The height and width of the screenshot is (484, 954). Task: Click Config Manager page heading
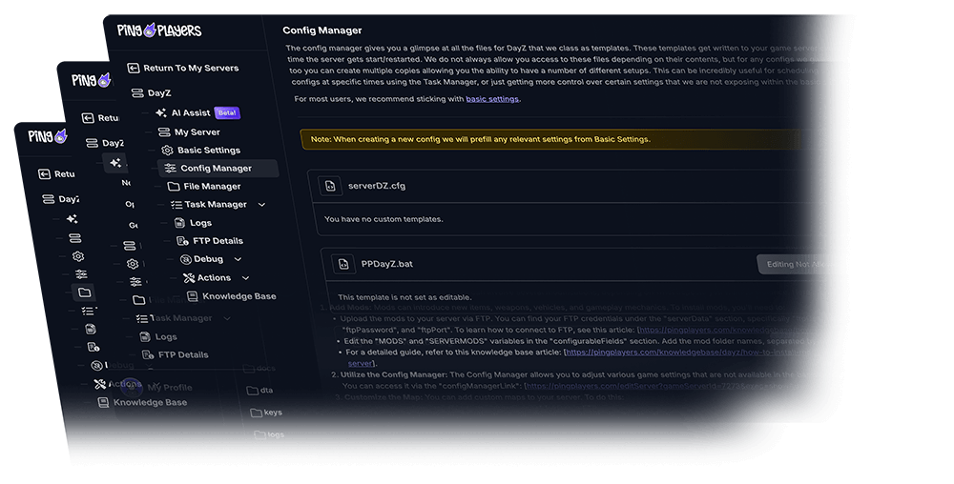pyautogui.click(x=321, y=30)
